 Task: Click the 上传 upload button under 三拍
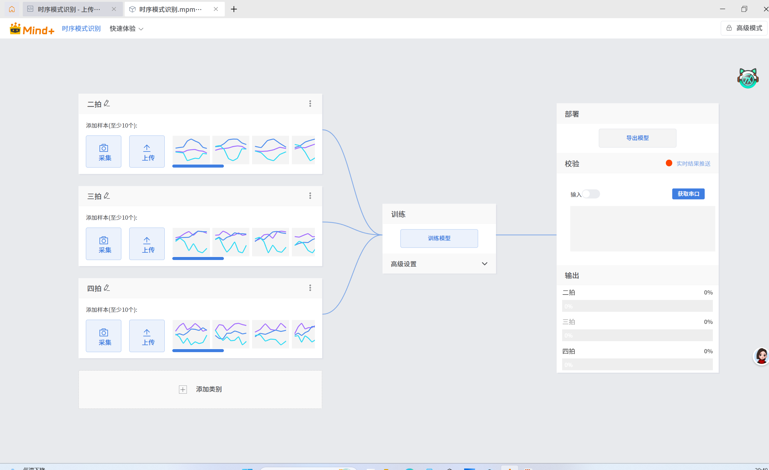click(147, 244)
